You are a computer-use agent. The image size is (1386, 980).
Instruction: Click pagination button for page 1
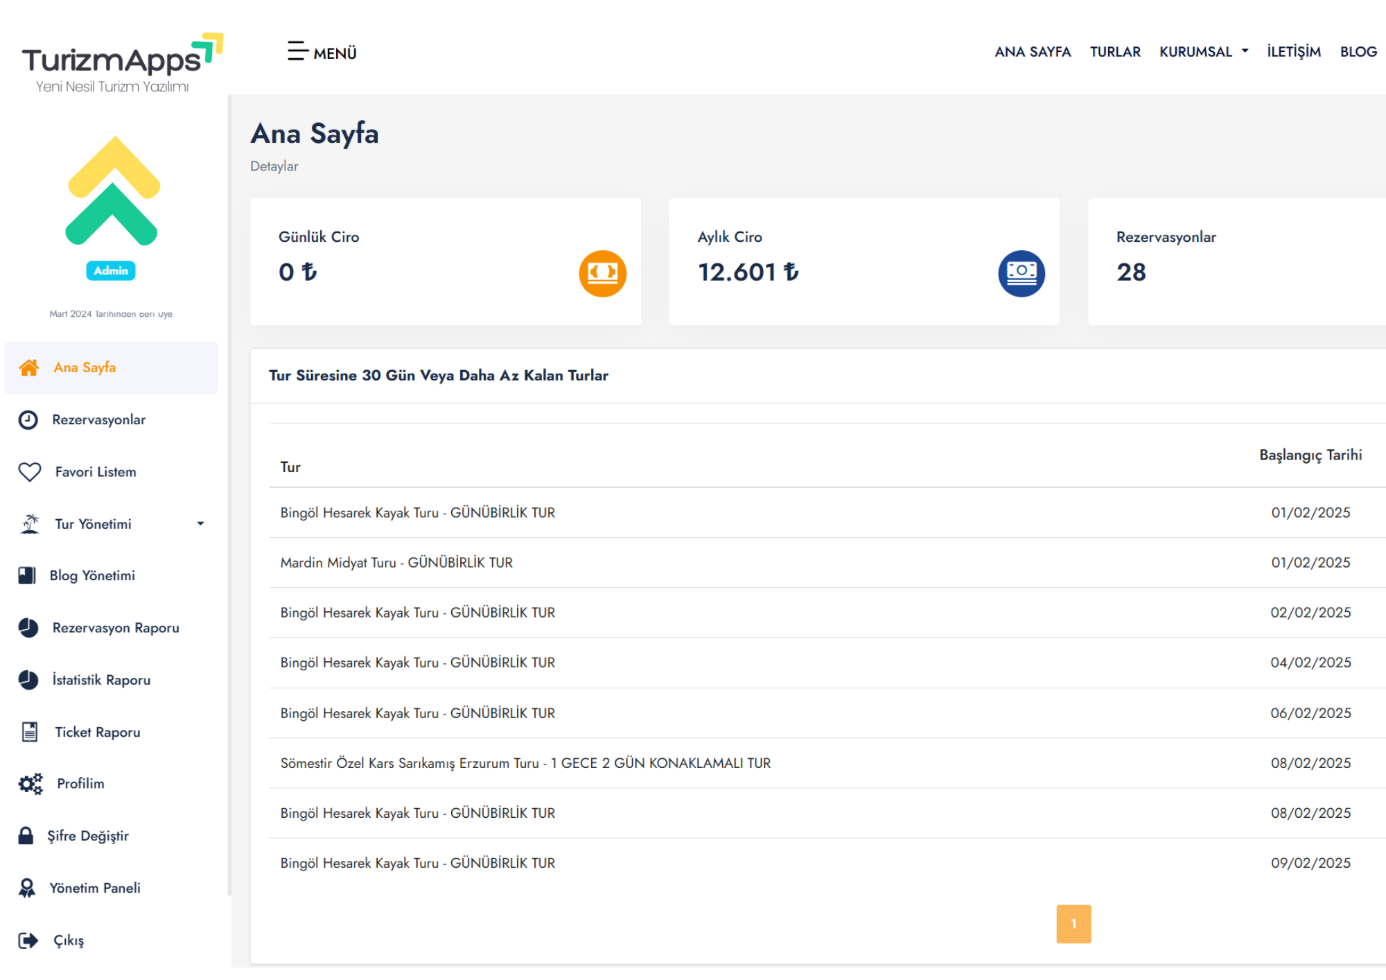pos(1073,924)
